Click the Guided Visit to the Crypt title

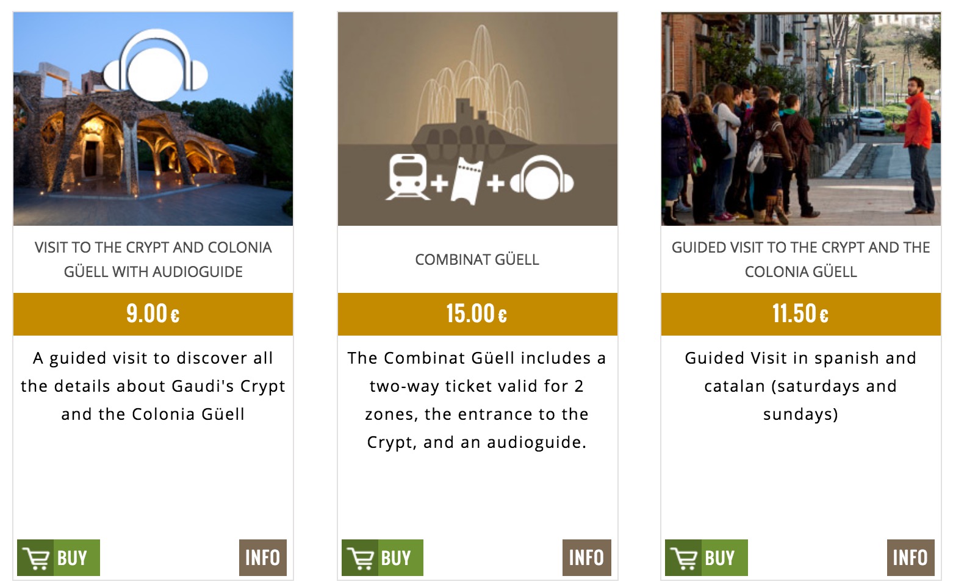800,259
